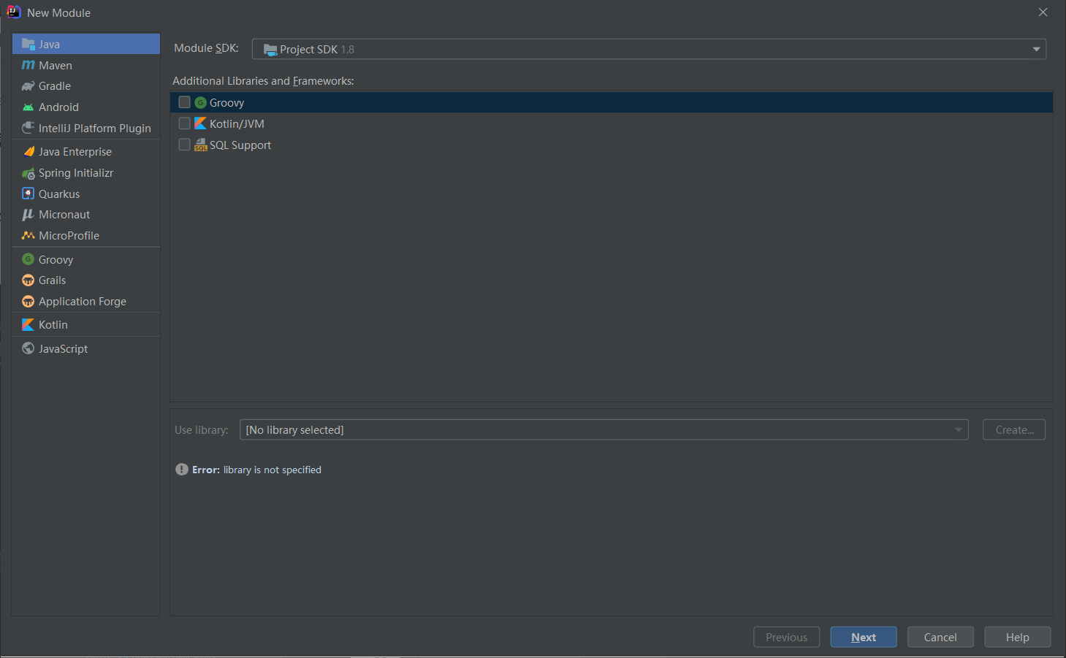Click the Maven 'm' icon
This screenshot has width=1066, height=658.
pos(28,65)
